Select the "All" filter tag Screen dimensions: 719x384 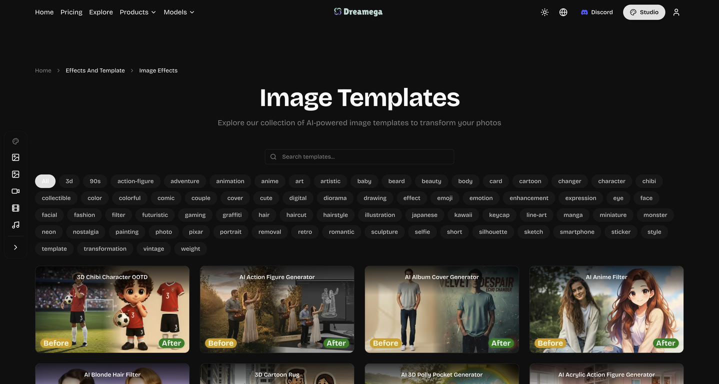(45, 181)
